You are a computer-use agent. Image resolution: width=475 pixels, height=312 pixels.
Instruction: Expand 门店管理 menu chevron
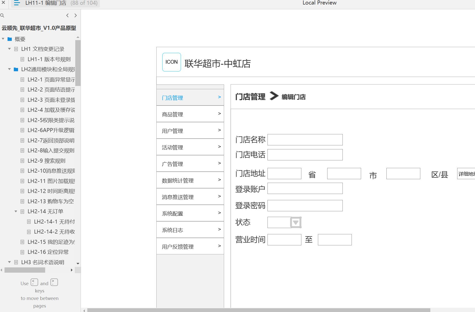coord(220,97)
